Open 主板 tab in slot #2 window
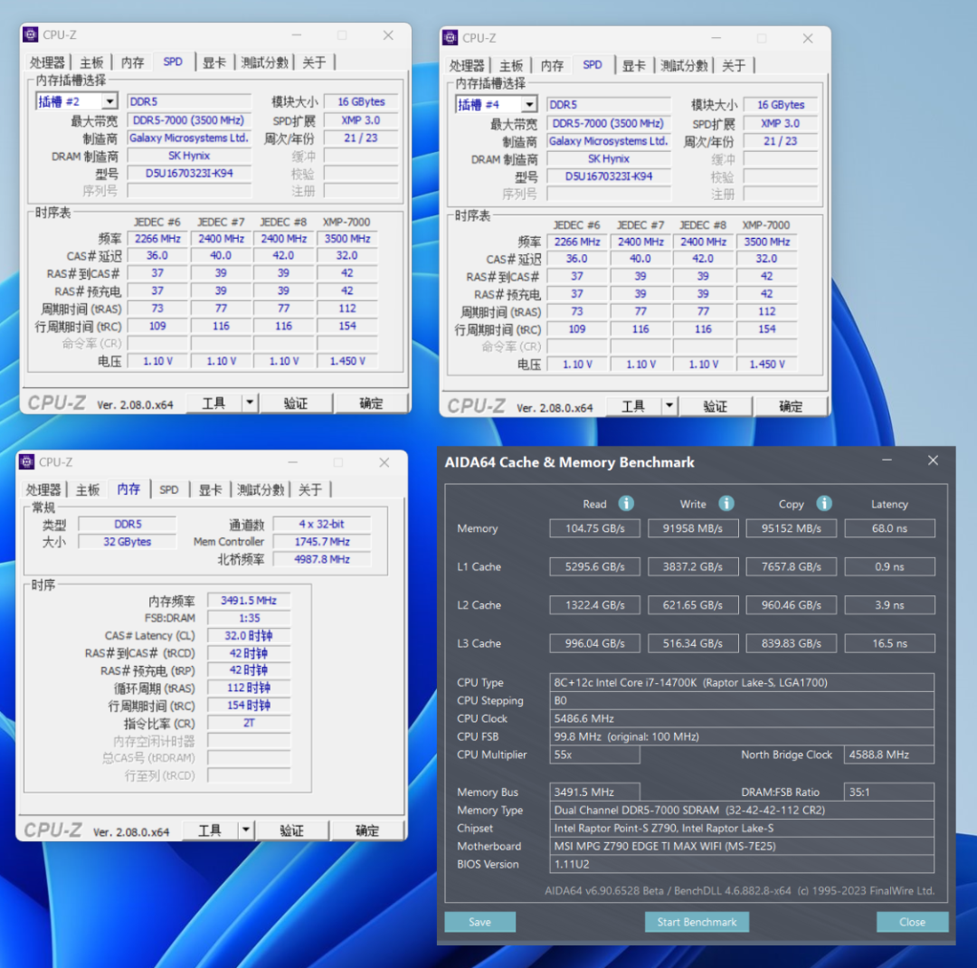Image resolution: width=977 pixels, height=968 pixels. coord(91,62)
